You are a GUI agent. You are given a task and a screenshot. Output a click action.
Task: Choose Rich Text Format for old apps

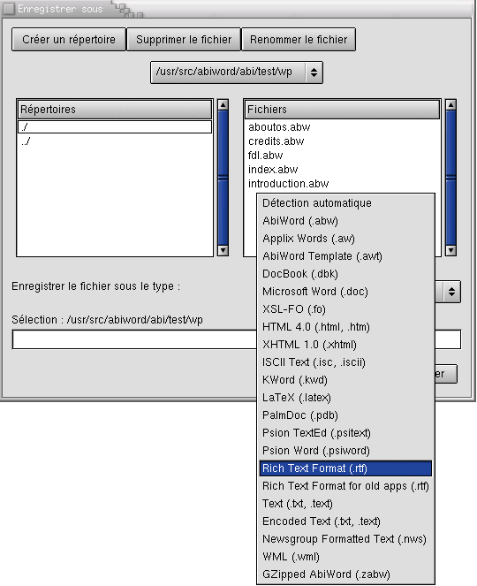pos(345,486)
